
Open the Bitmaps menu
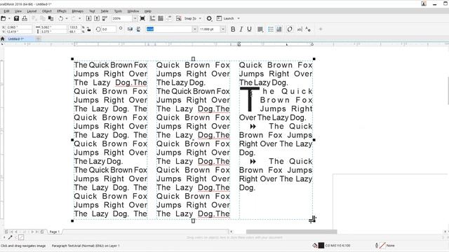pyautogui.click(x=78, y=11)
